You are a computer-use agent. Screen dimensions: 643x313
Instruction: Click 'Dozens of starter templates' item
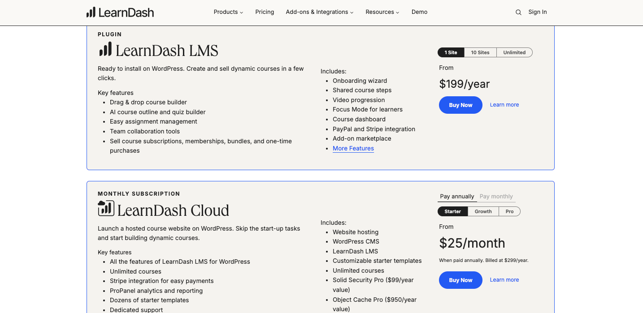pos(149,300)
